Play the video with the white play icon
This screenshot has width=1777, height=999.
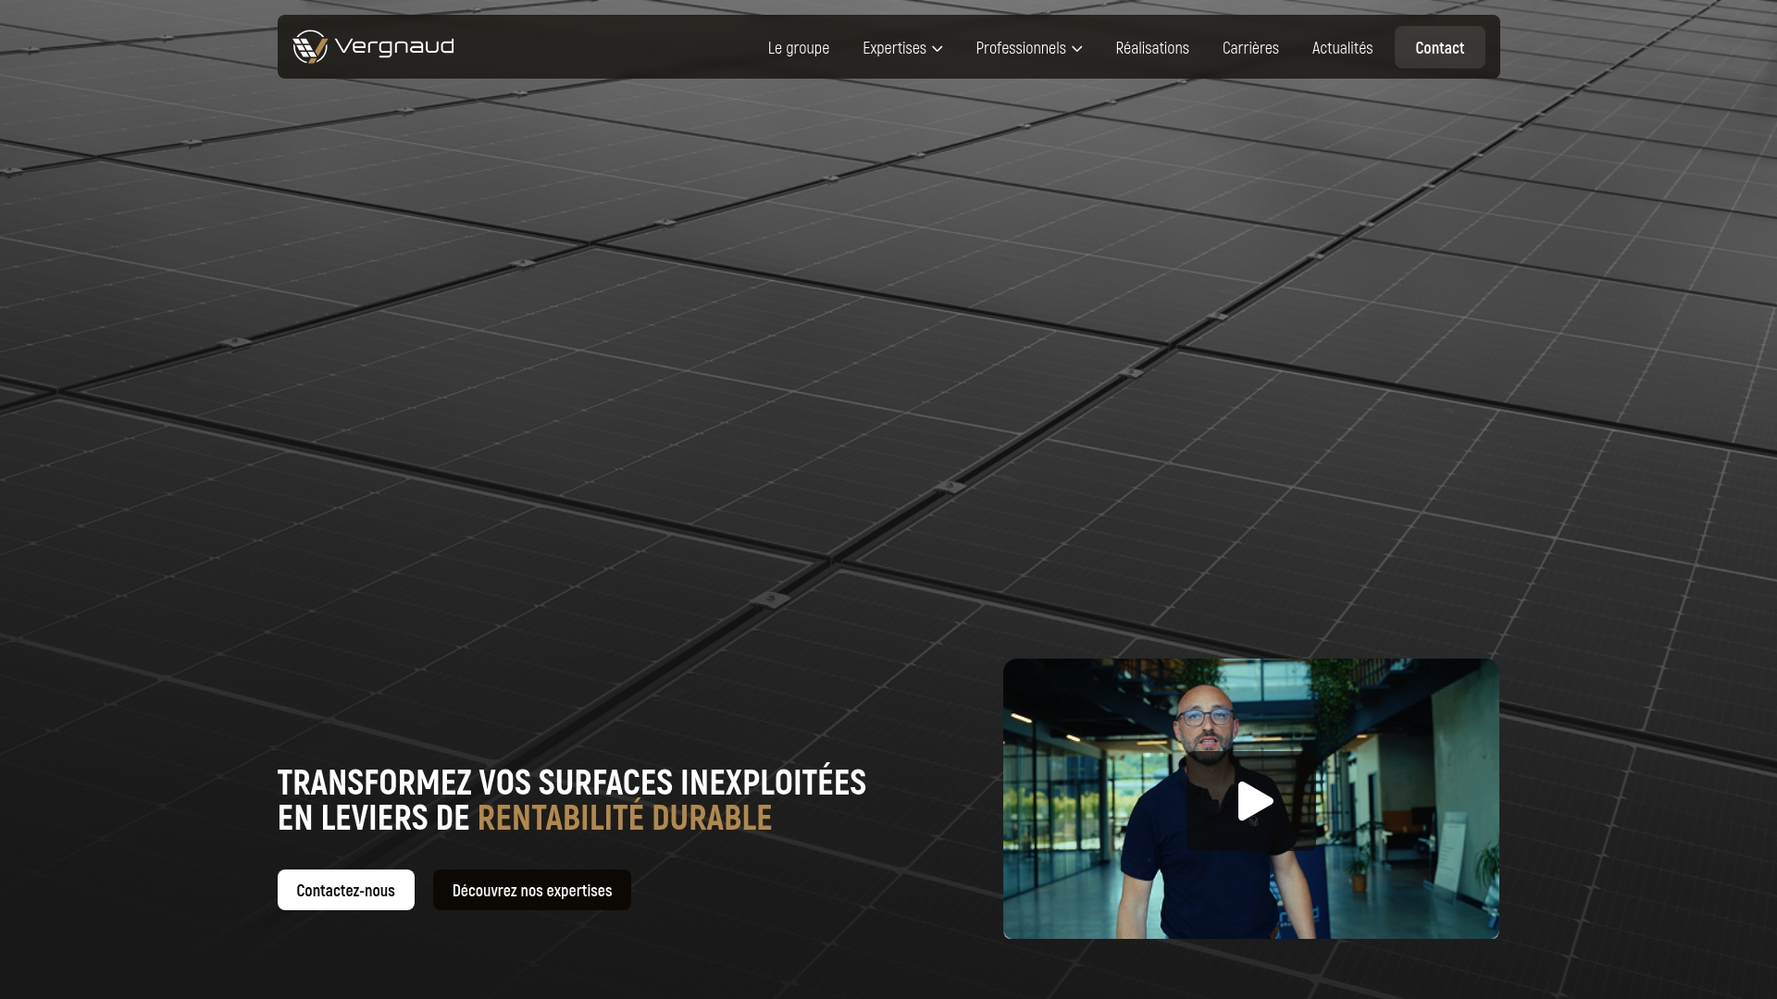pos(1255,801)
